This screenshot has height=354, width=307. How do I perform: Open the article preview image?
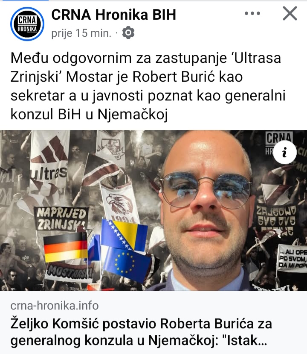(153, 210)
